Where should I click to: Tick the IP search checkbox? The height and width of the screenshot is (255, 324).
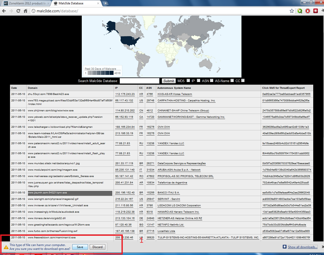tap(198, 81)
